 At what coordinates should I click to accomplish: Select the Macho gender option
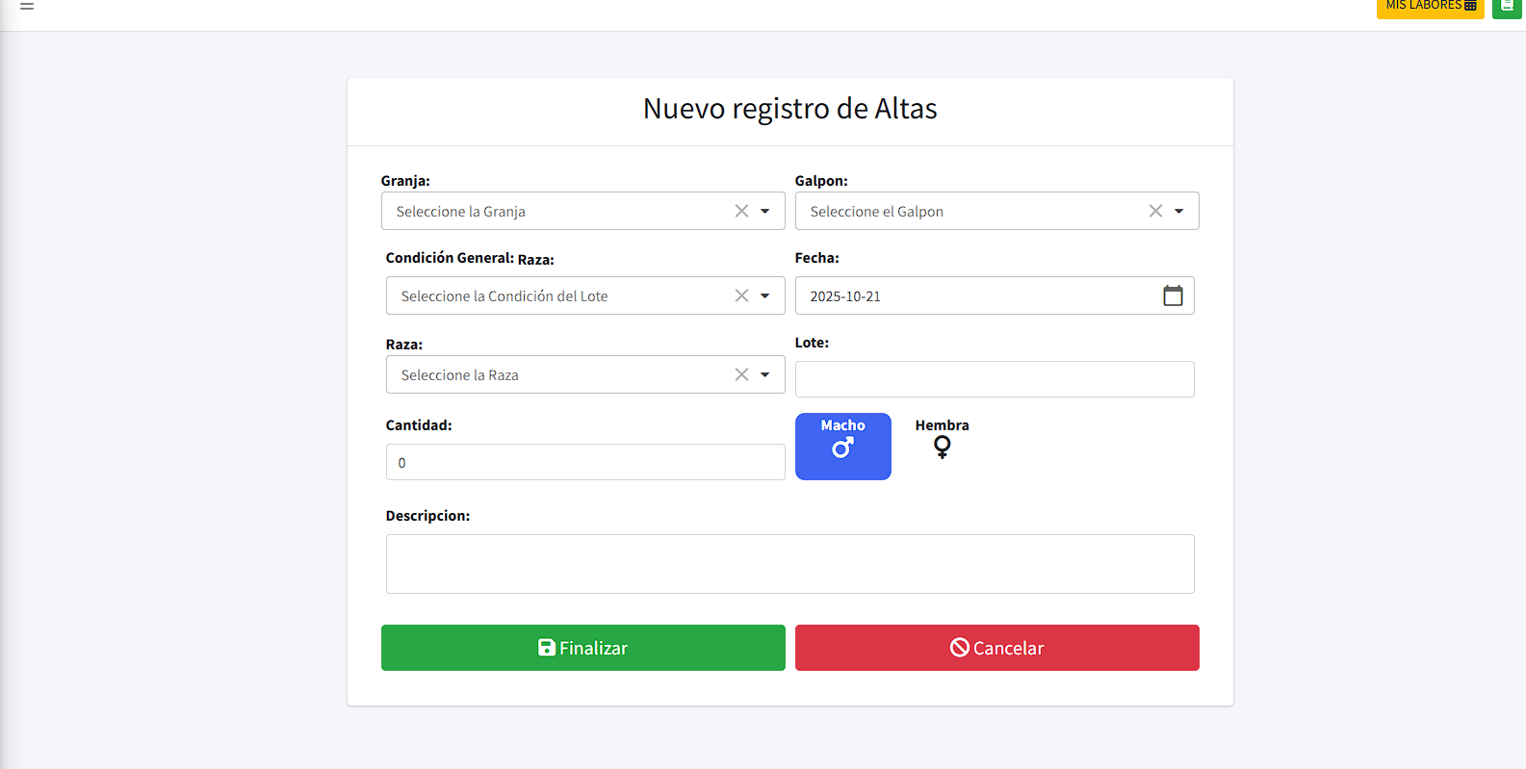tap(842, 447)
